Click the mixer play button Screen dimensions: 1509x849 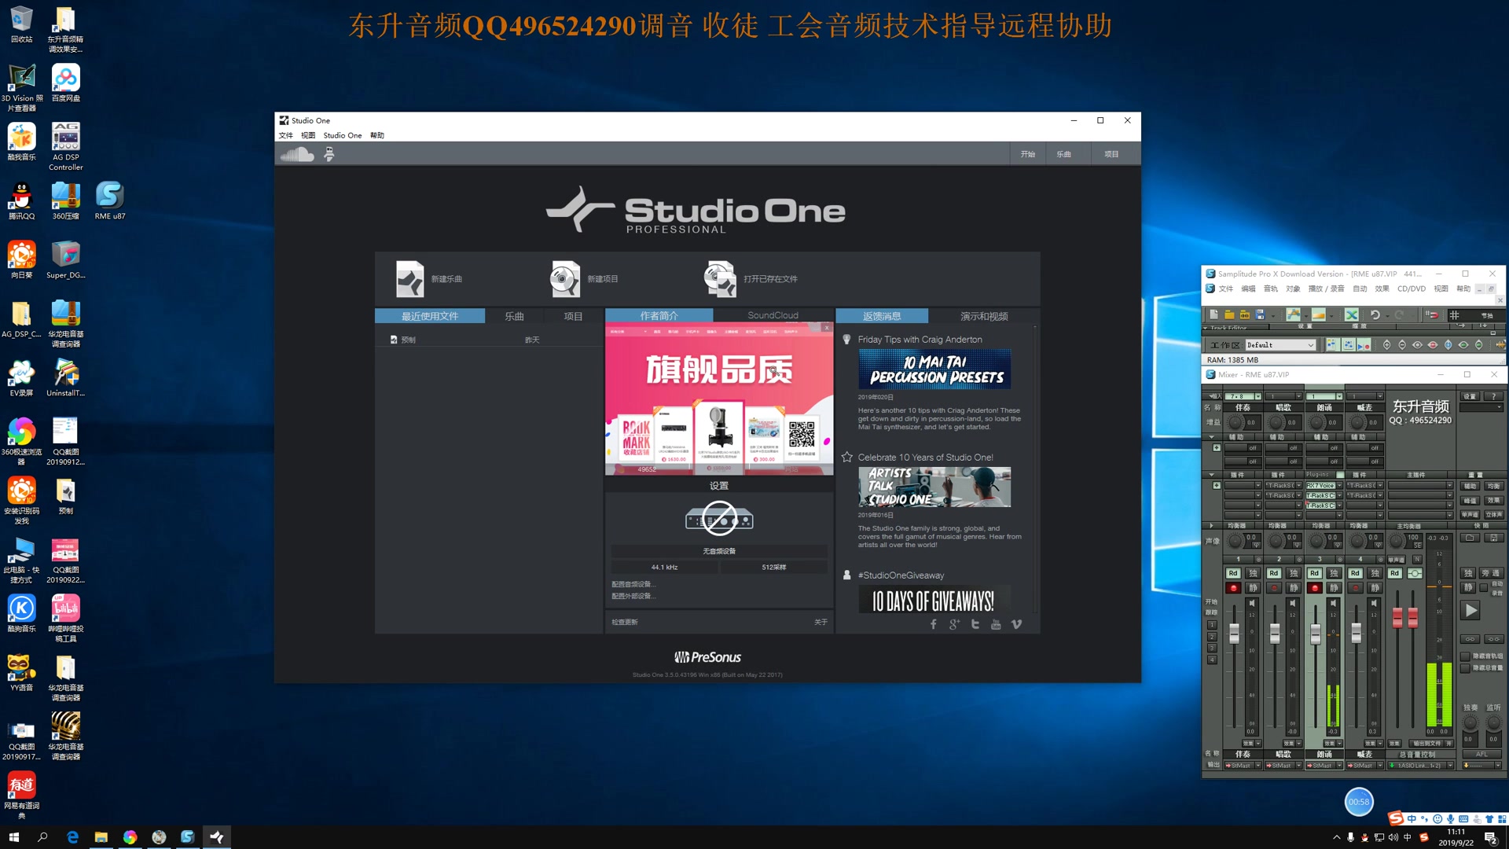click(1470, 610)
